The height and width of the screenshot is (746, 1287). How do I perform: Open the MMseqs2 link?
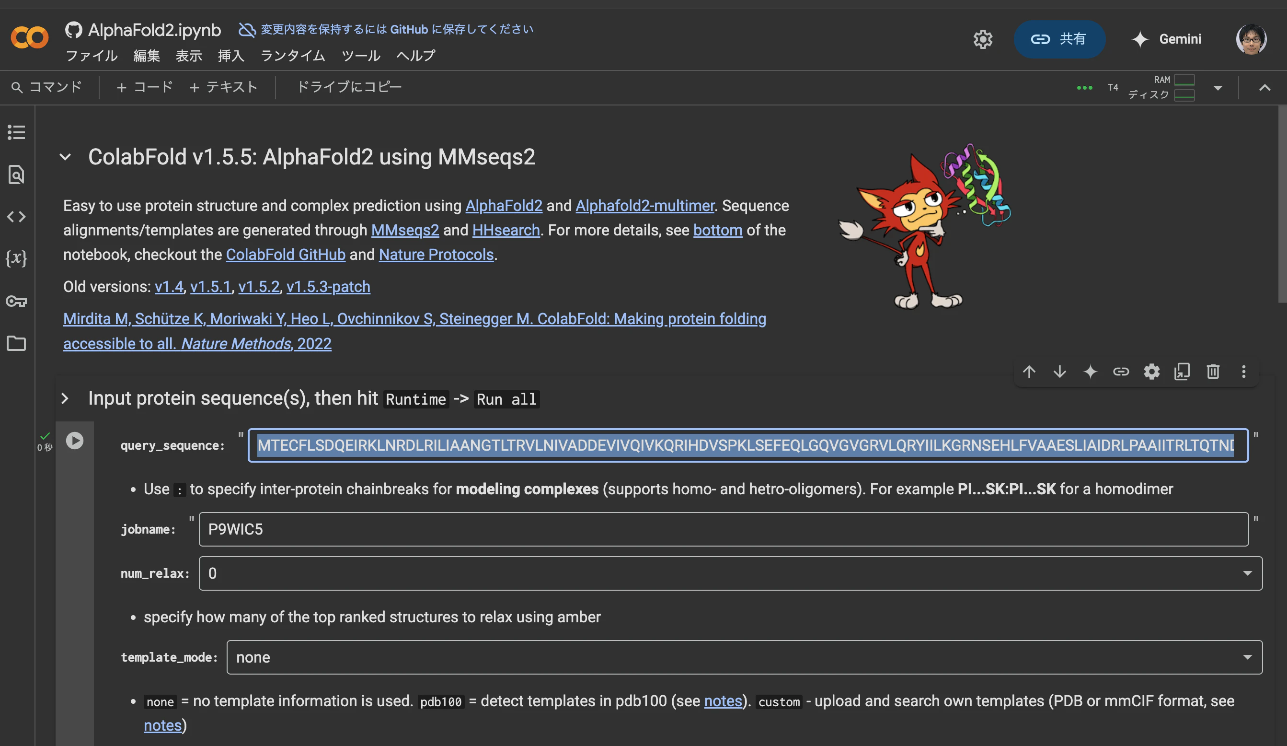[x=405, y=230]
